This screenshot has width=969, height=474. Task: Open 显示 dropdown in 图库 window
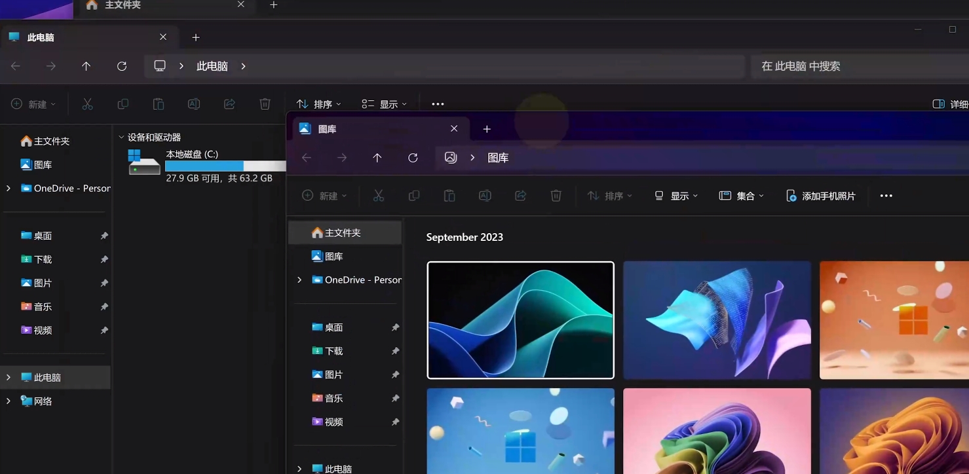click(676, 196)
